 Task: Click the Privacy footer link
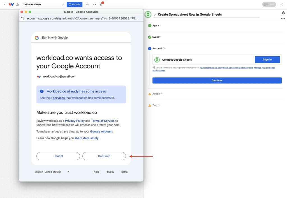point(110,172)
